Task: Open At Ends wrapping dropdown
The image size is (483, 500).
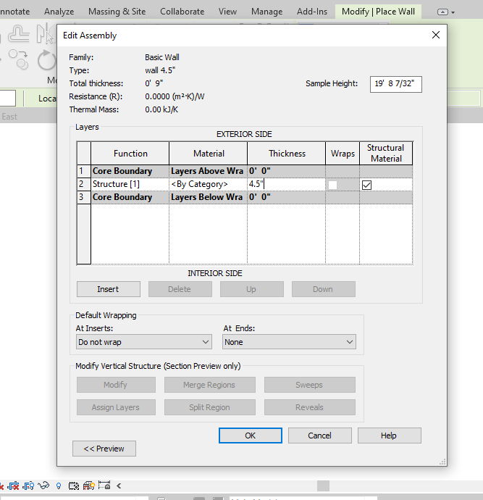Action: pos(289,342)
